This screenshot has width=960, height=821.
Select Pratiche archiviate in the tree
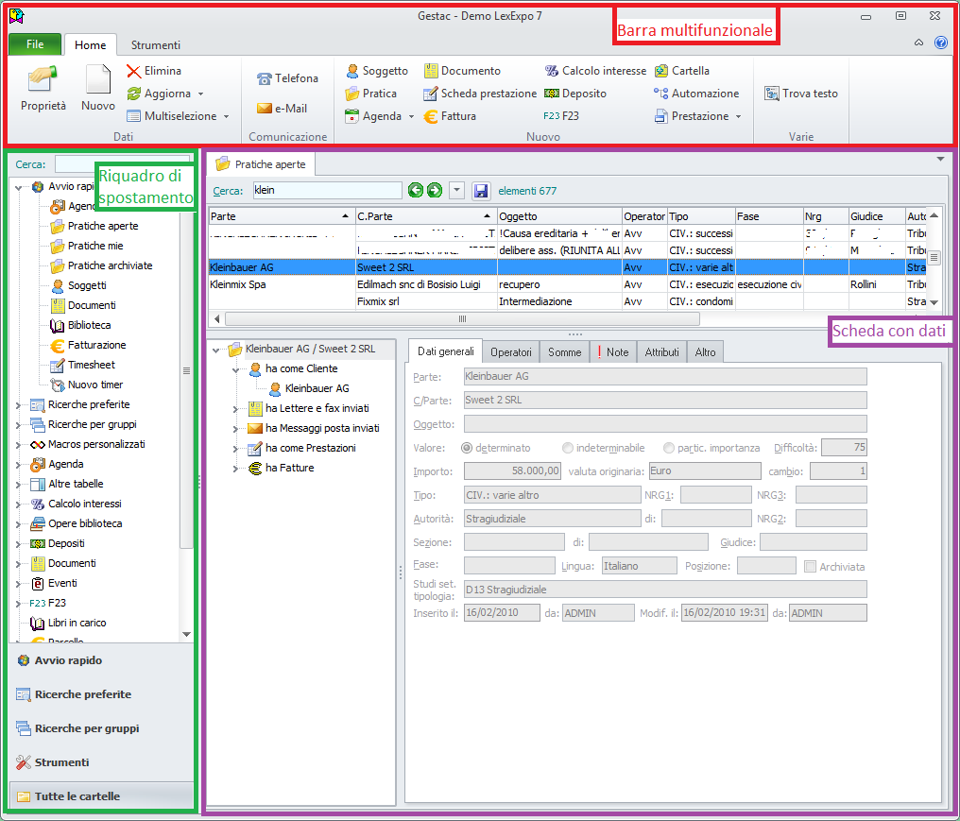click(111, 265)
